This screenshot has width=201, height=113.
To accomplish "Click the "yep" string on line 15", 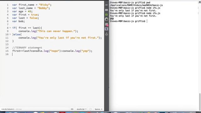I will (x=85, y=51).
